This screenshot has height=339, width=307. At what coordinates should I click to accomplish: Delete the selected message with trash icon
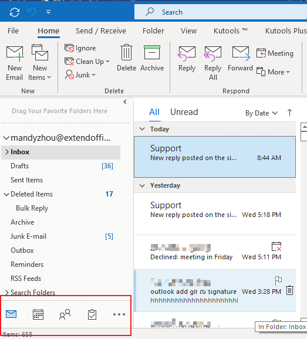click(289, 290)
